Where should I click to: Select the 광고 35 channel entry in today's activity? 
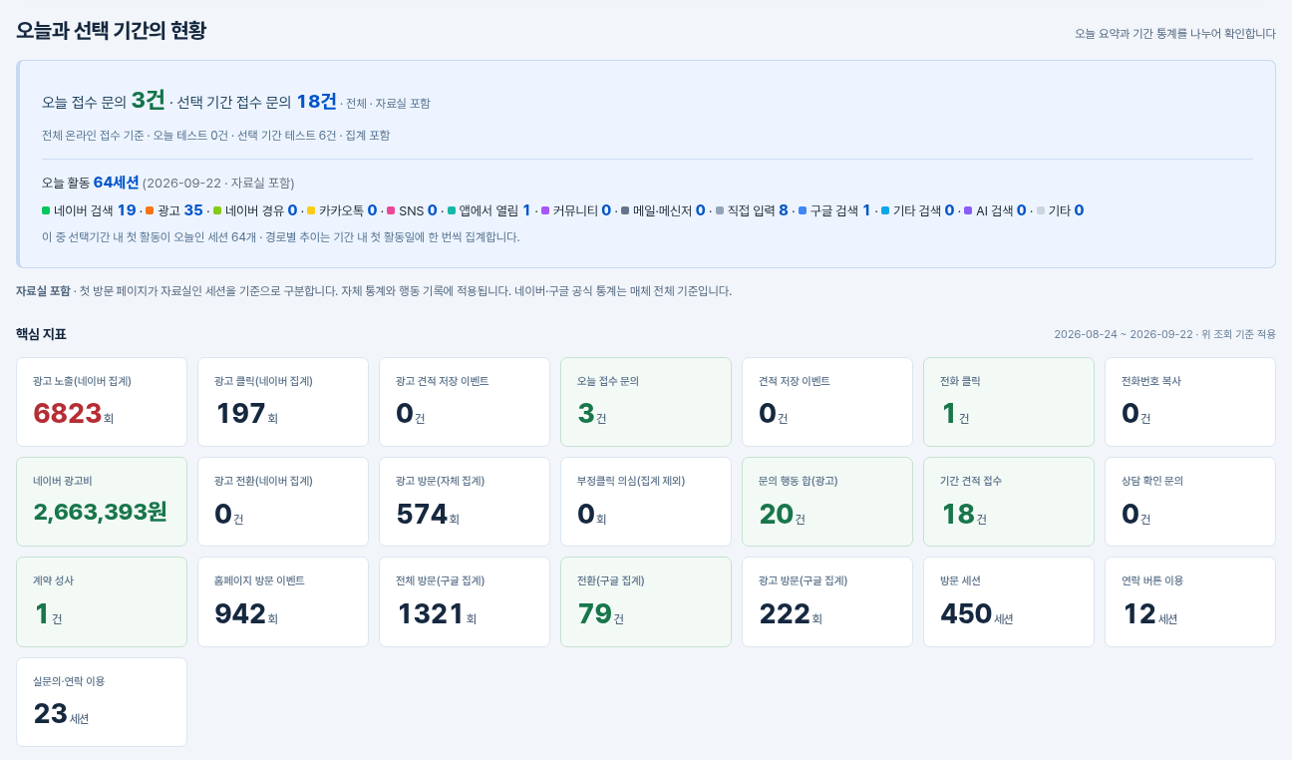click(x=173, y=210)
